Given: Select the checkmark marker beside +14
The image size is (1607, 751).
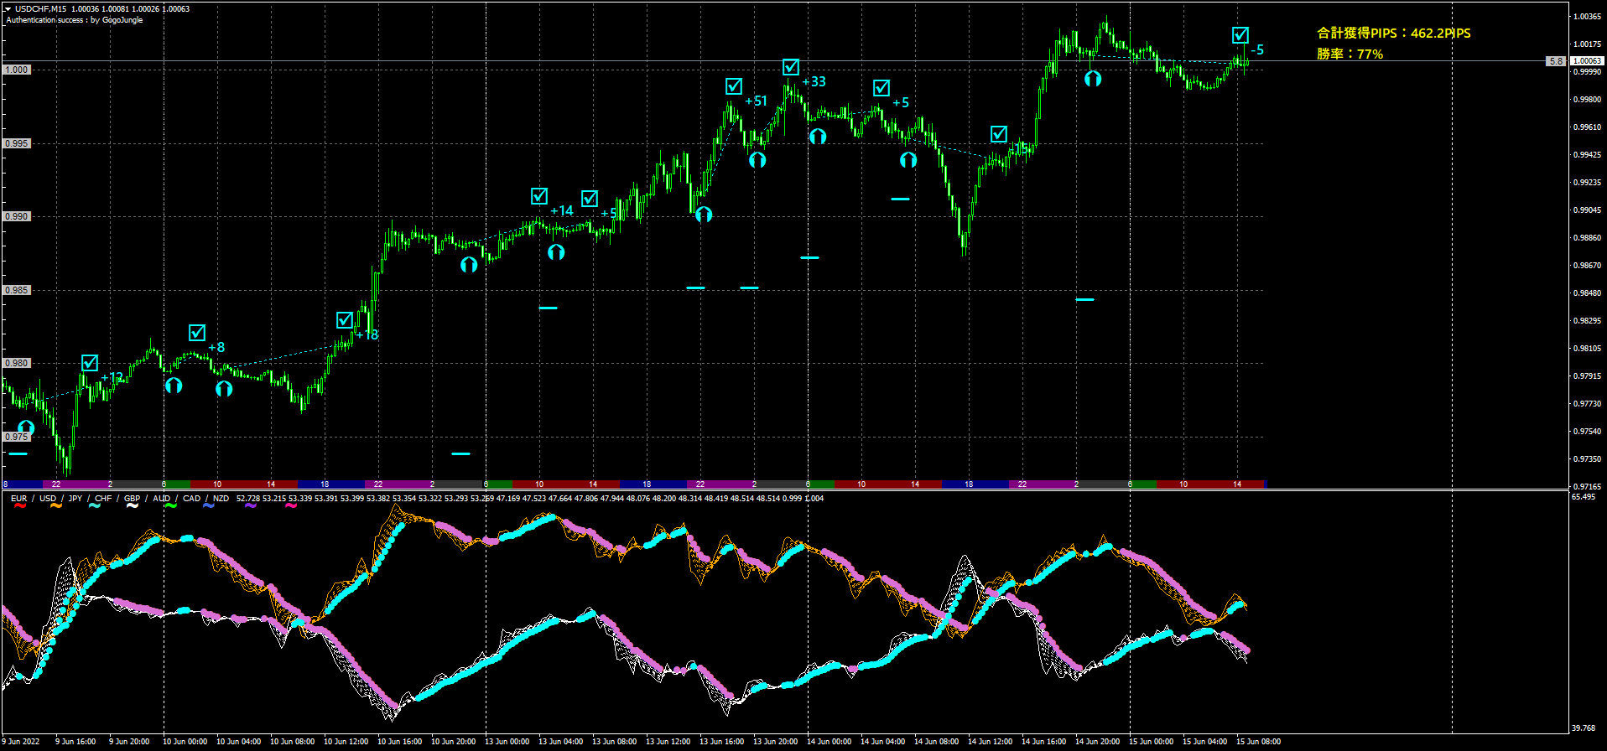Looking at the screenshot, I should click(x=539, y=196).
